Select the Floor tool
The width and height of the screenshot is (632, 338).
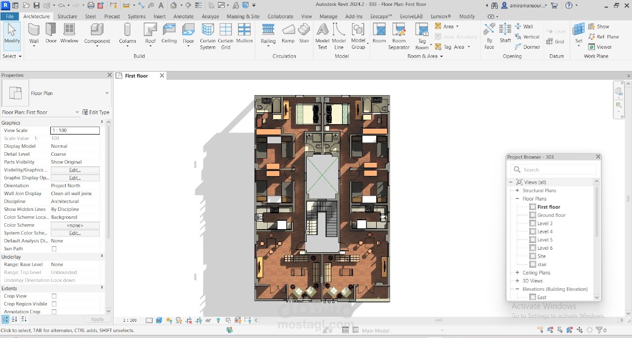point(188,34)
